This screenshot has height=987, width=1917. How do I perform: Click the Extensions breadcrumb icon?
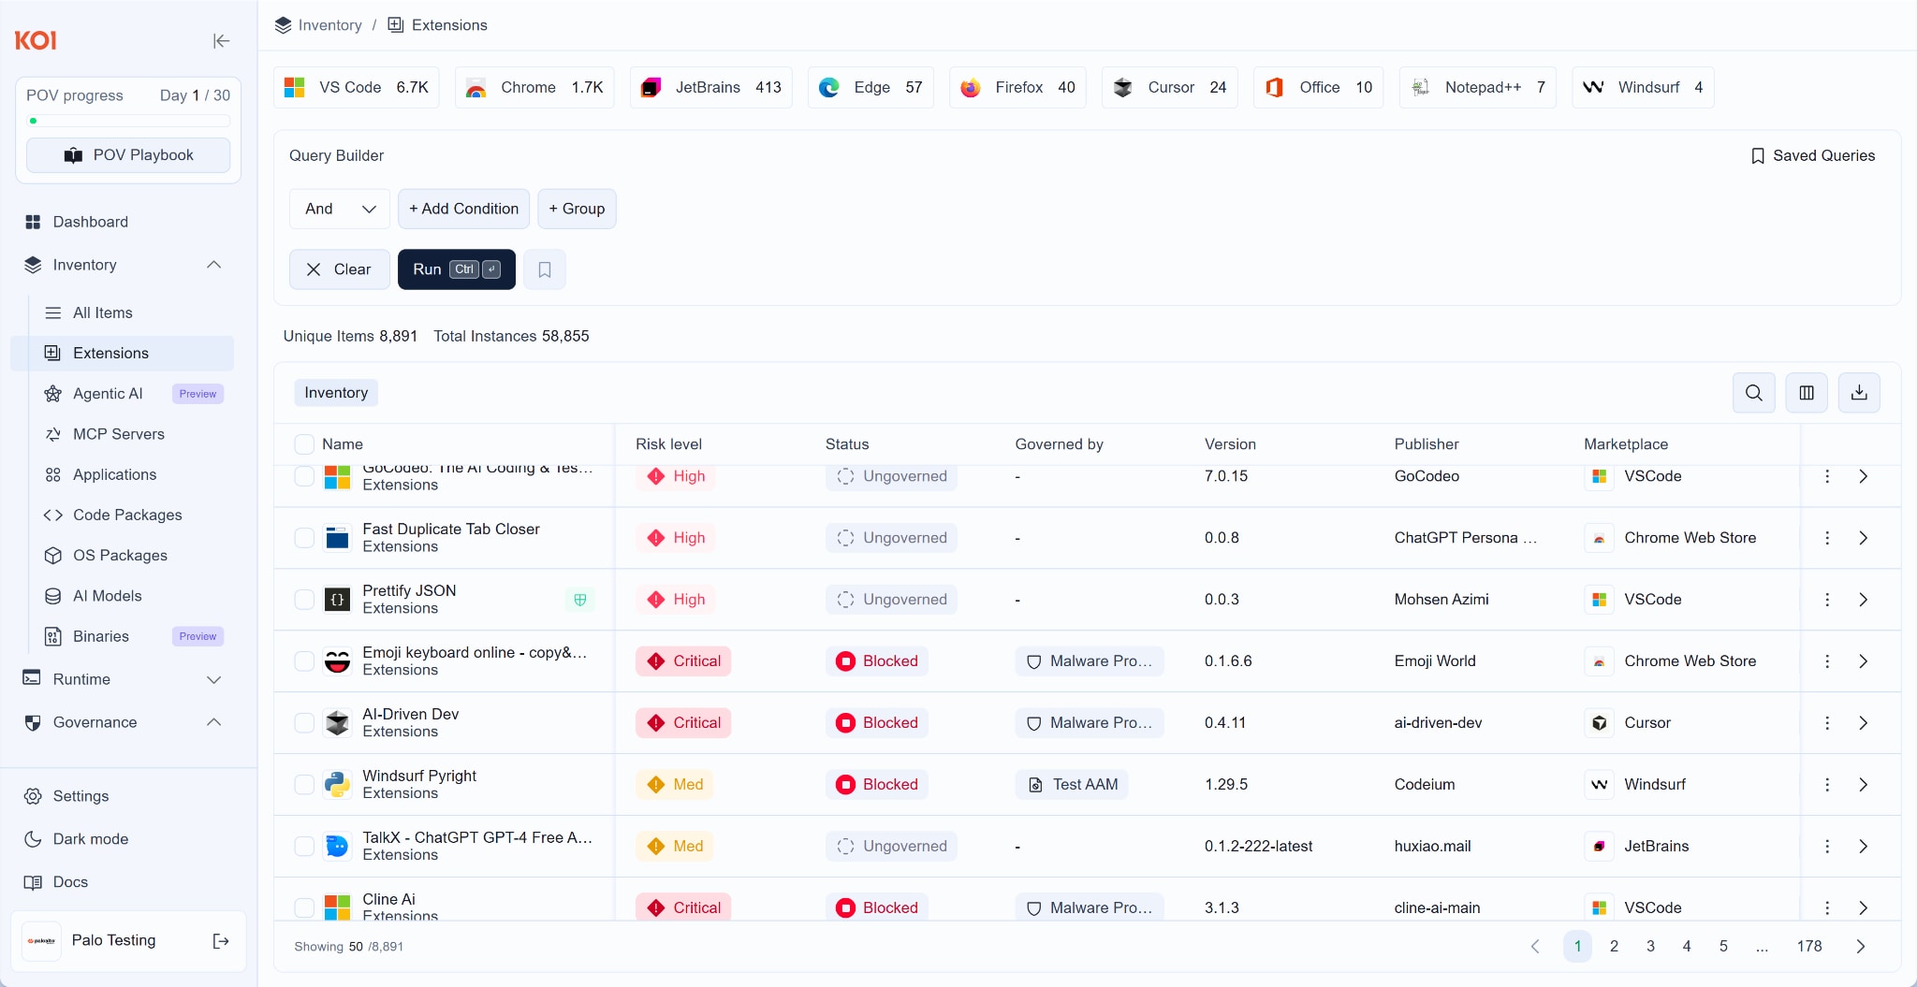396,25
